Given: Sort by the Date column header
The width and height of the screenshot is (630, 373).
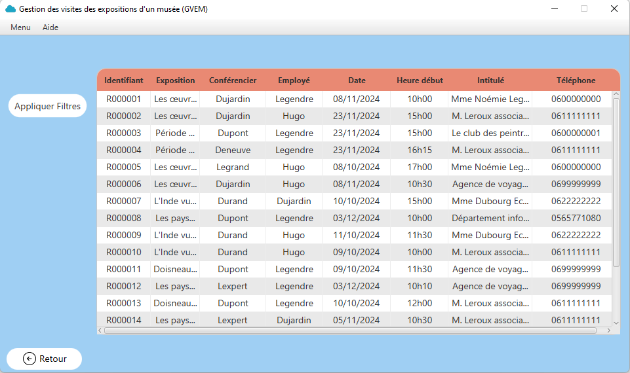Looking at the screenshot, I should point(357,80).
